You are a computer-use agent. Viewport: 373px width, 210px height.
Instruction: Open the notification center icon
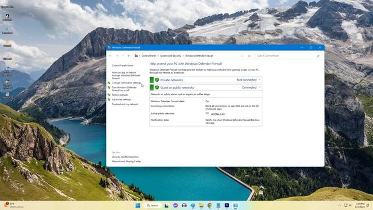[x=368, y=205]
